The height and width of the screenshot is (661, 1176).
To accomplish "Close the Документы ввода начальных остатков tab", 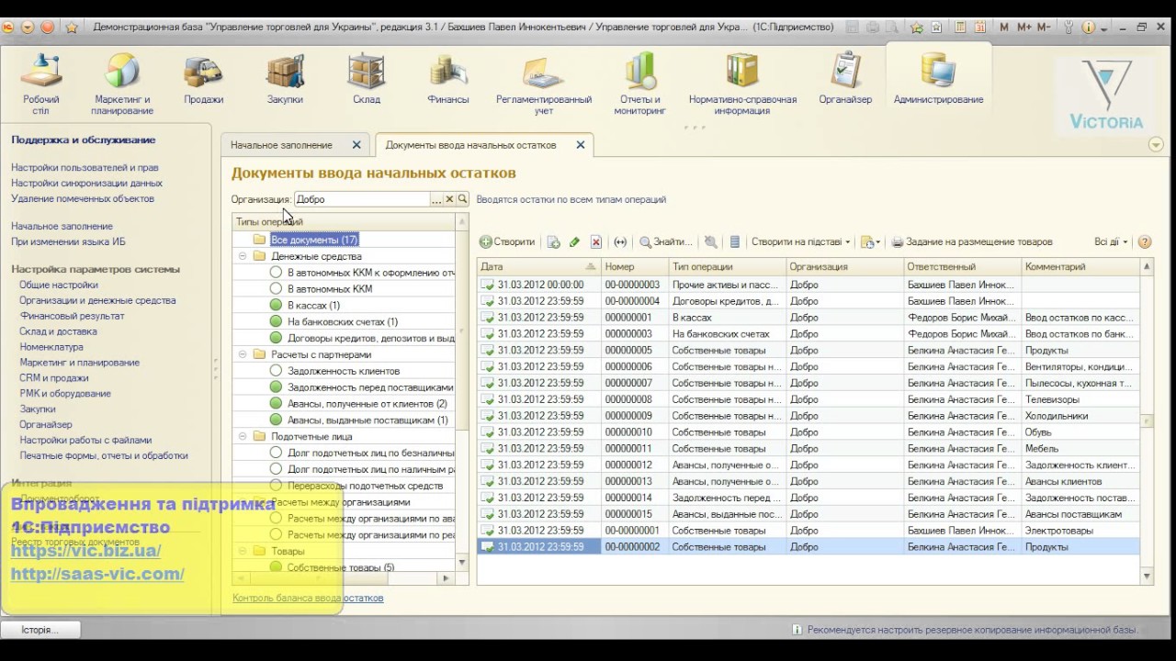I will (x=580, y=145).
